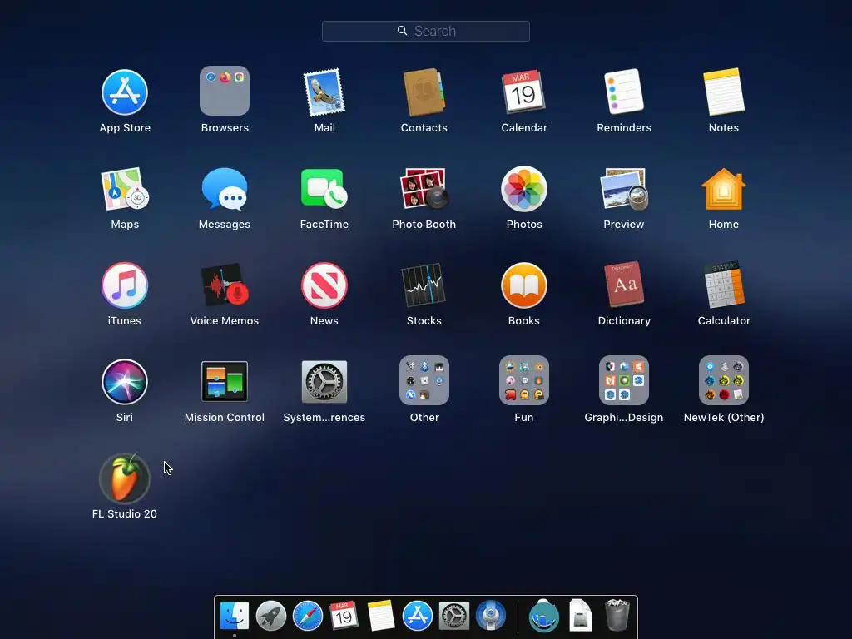Image resolution: width=852 pixels, height=639 pixels.
Task: Open the Calendar app in Launchpad
Action: tap(524, 92)
